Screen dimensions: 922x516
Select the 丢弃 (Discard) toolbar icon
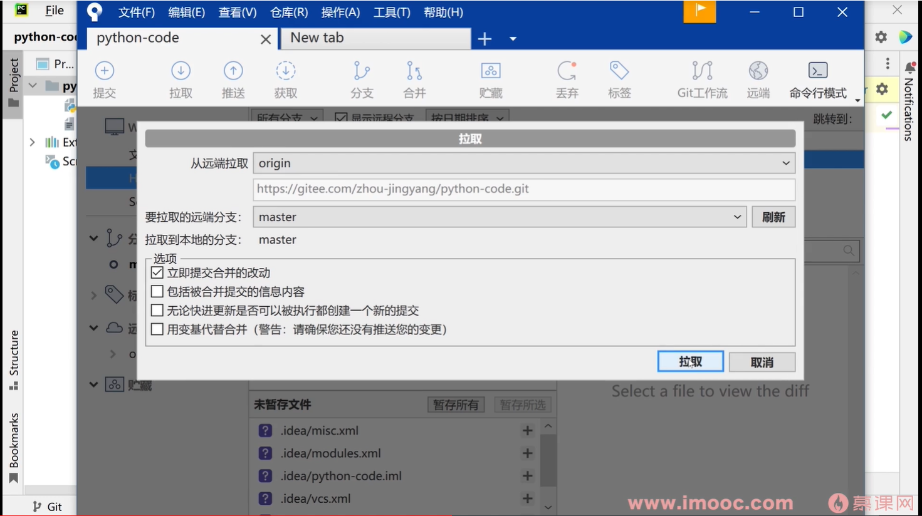(x=566, y=79)
